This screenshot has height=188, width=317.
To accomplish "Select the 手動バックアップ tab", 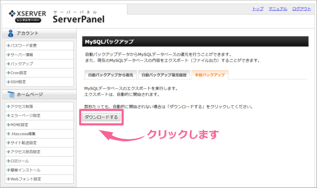I will 210,75.
